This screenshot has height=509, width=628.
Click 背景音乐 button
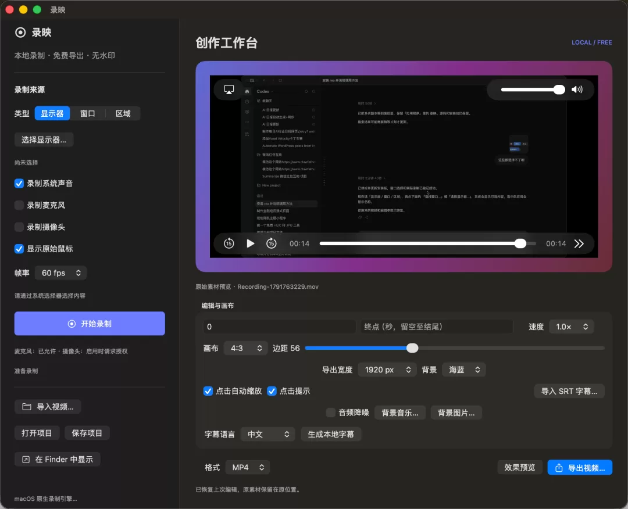pos(399,413)
